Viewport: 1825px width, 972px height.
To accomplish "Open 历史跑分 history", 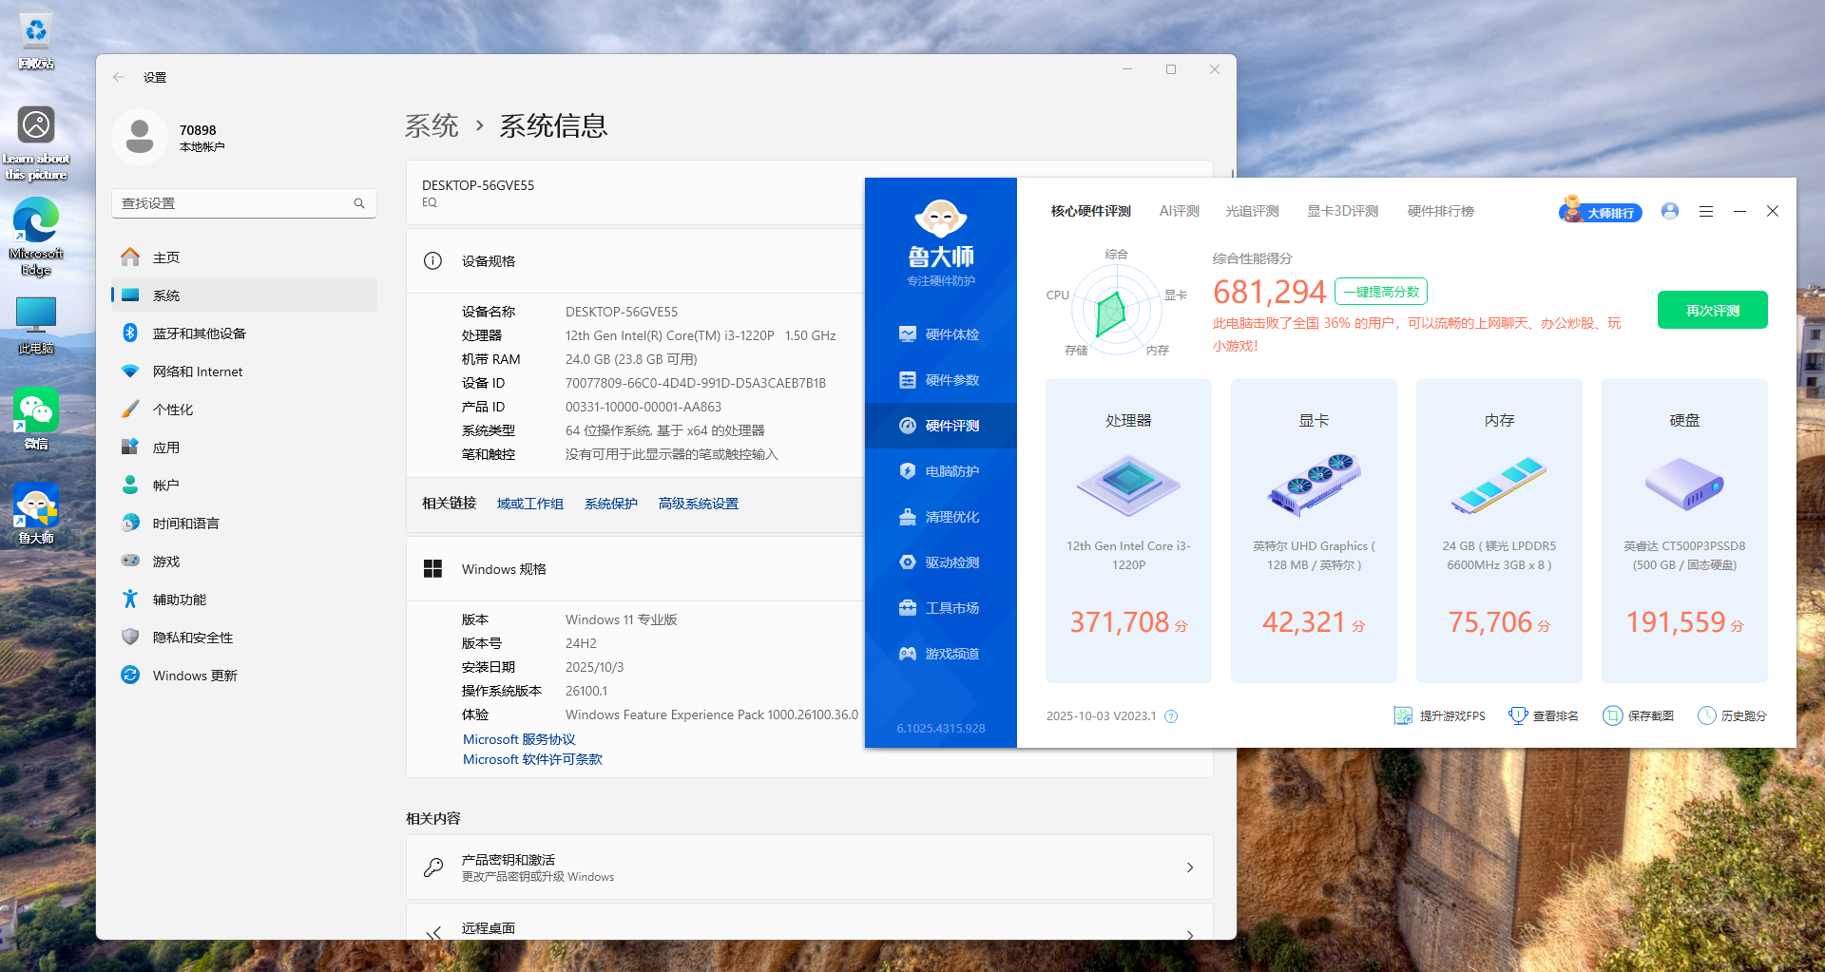I will coord(1732,715).
